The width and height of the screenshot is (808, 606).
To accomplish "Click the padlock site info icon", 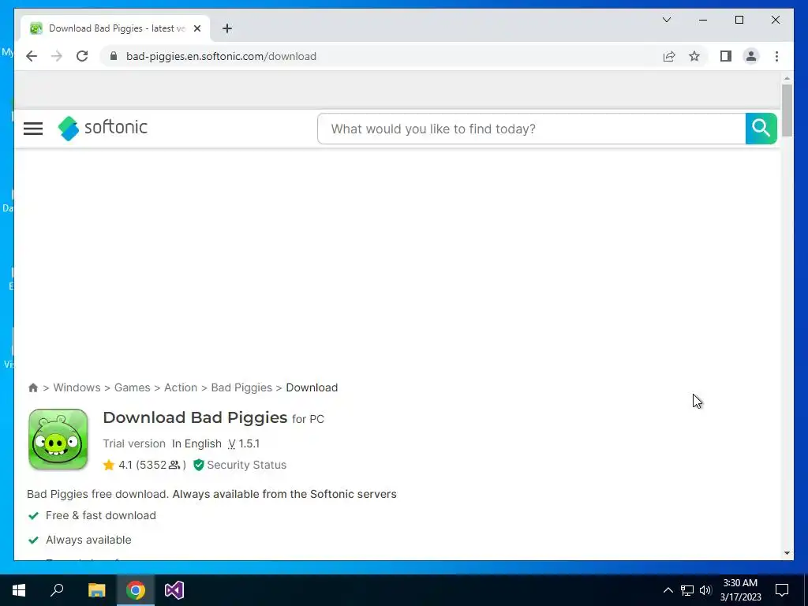I will [114, 56].
